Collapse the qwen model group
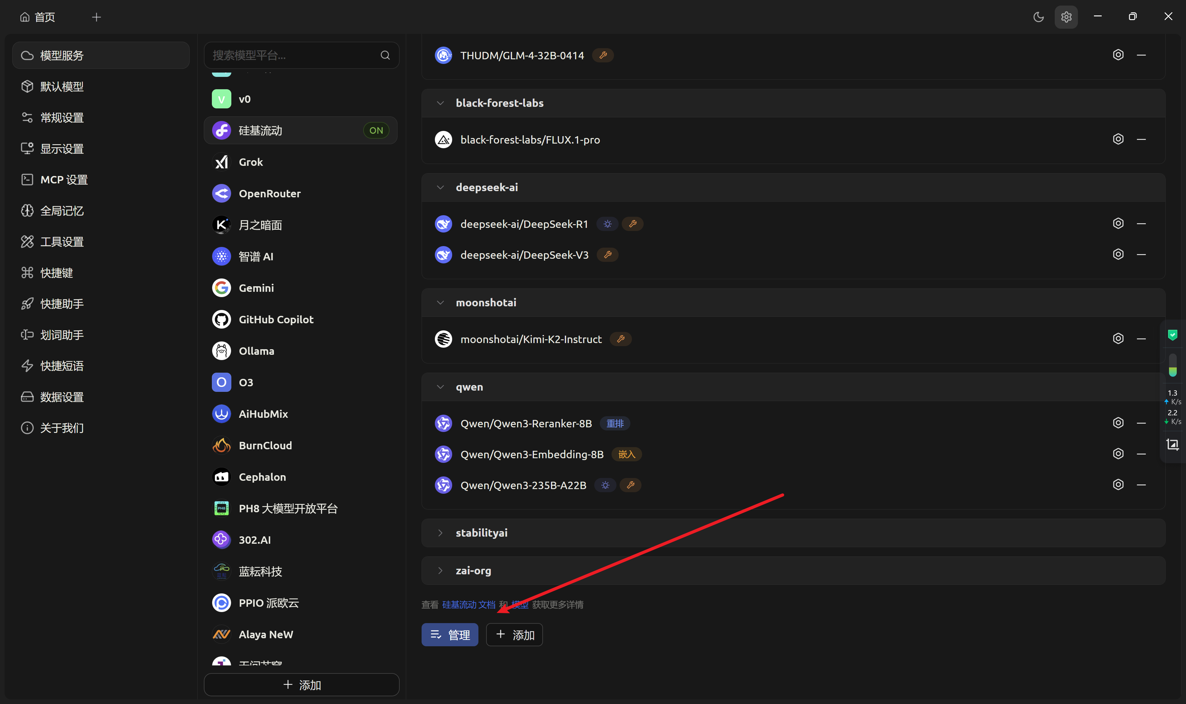1186x704 pixels. coord(440,387)
